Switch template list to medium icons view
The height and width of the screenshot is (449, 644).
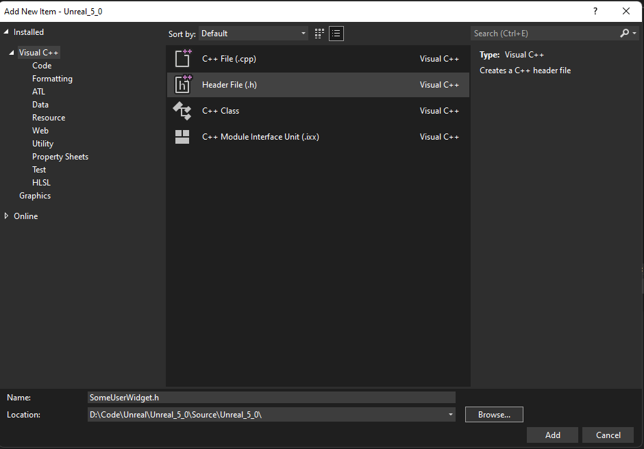tap(319, 33)
